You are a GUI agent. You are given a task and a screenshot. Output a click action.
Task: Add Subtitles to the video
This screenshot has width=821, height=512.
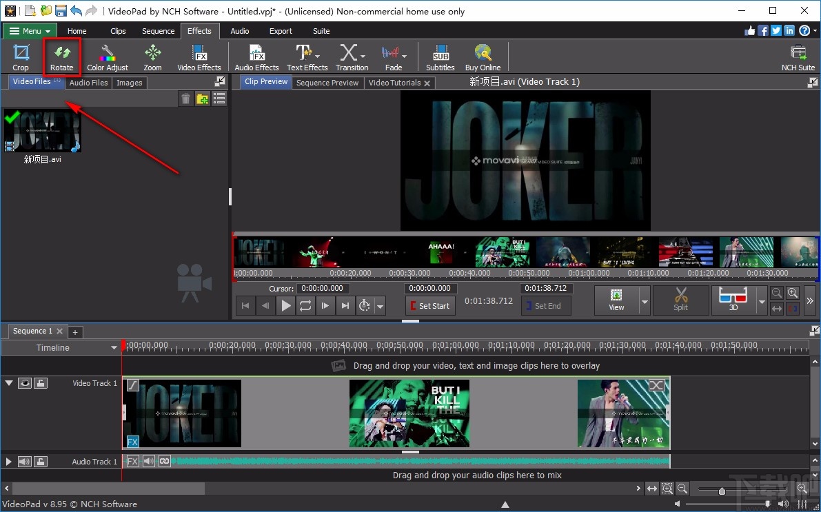pyautogui.click(x=439, y=57)
